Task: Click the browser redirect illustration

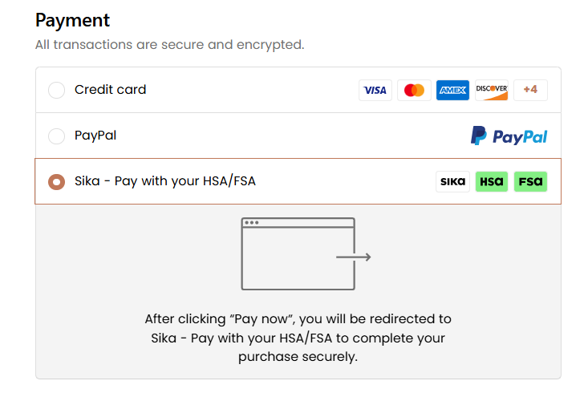Action: tap(306, 253)
